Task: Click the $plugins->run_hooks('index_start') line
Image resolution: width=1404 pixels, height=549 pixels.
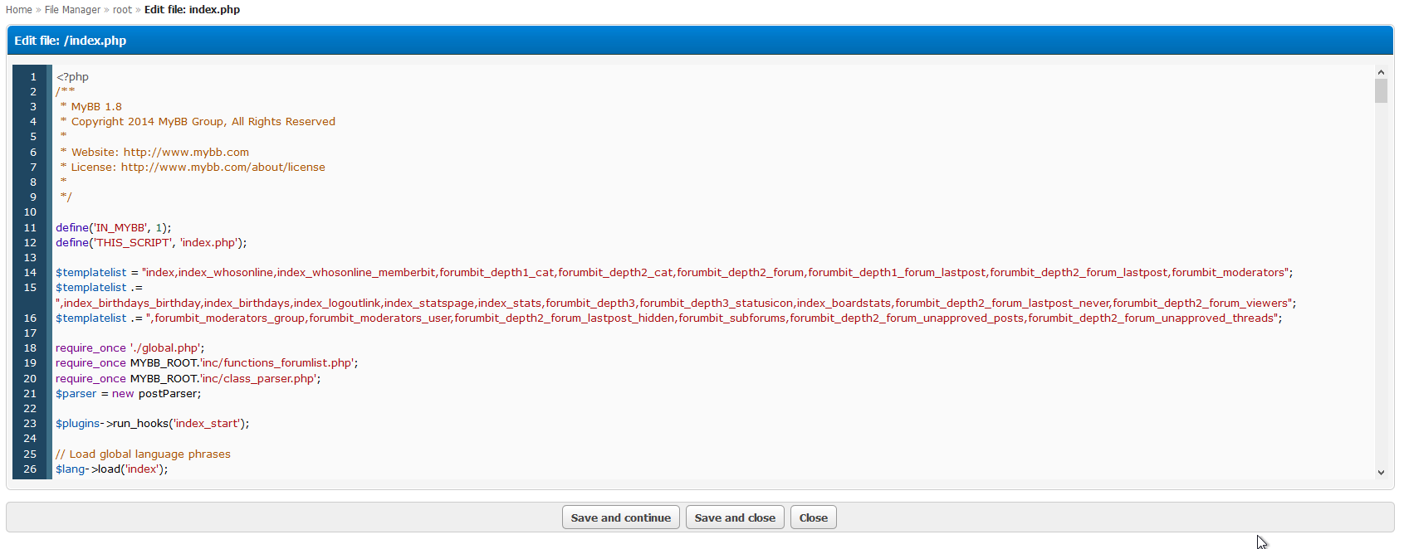Action: 152,424
